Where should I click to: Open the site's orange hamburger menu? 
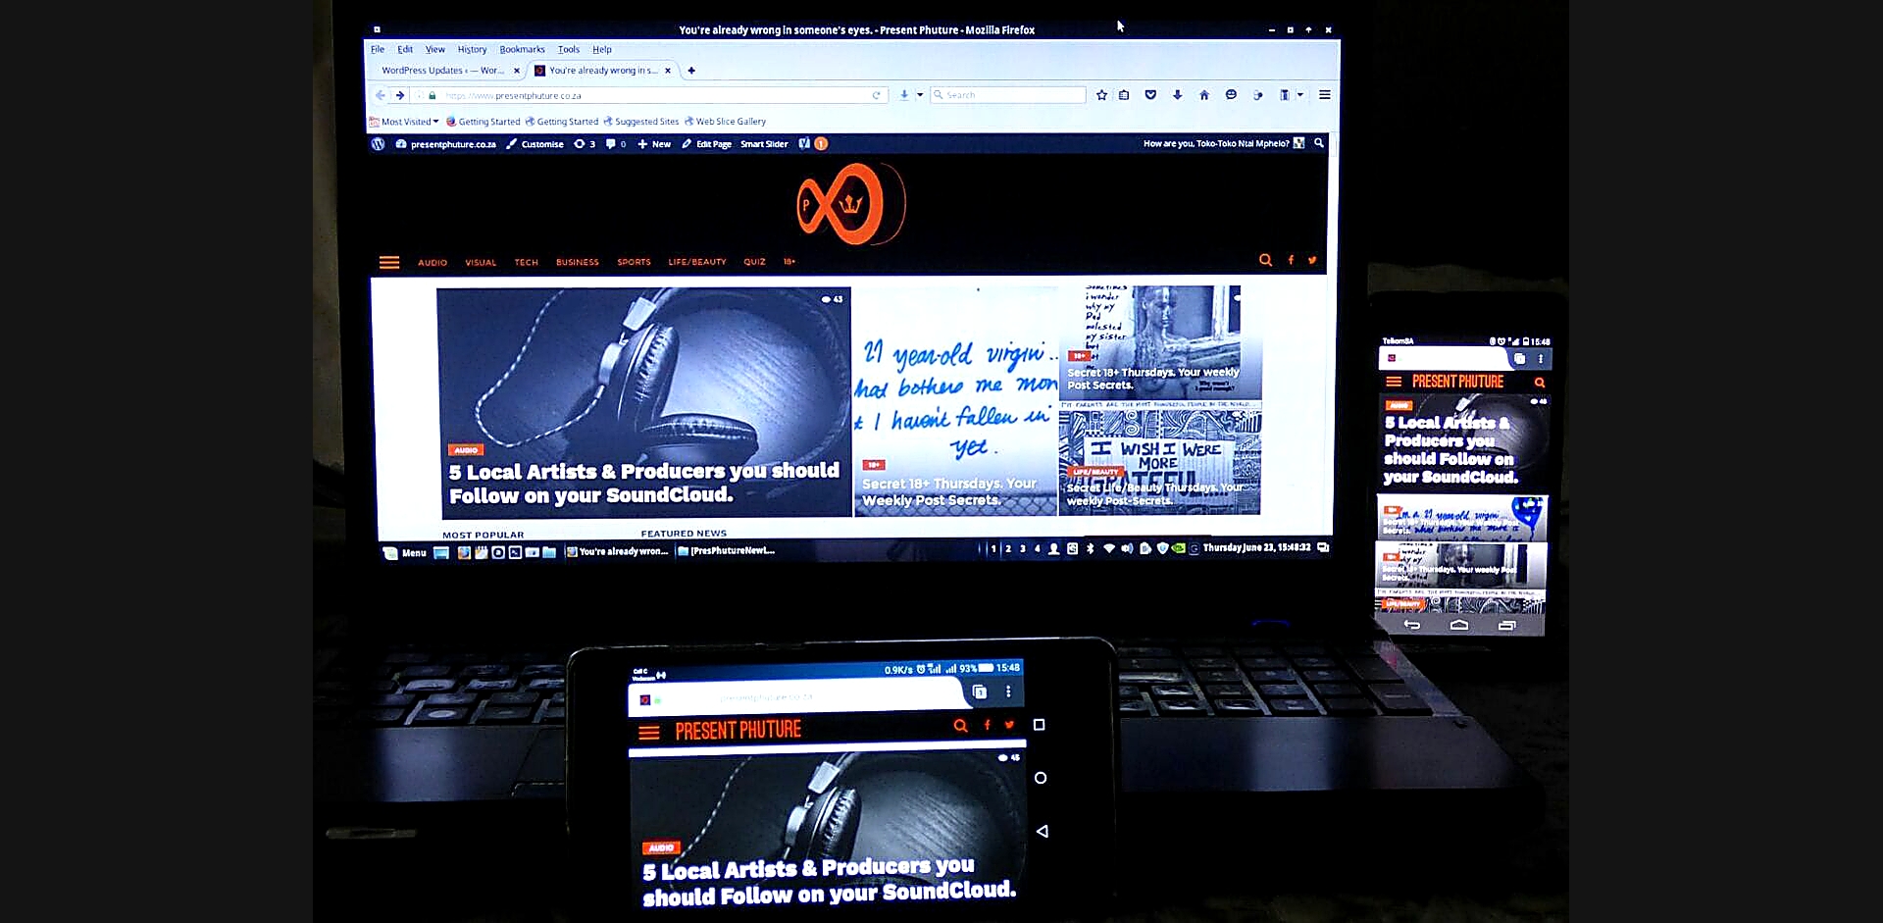coord(389,262)
